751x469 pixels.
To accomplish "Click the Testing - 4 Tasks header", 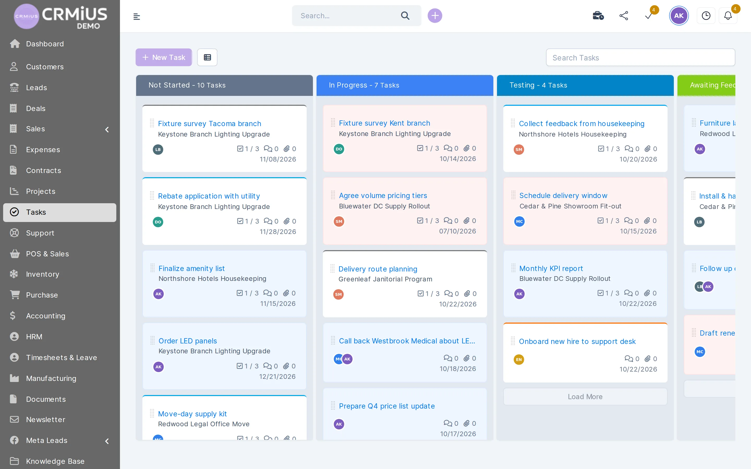I will pos(585,85).
